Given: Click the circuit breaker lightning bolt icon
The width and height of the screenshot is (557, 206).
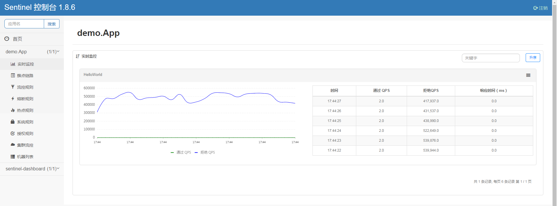Looking at the screenshot, I should pos(13,99).
